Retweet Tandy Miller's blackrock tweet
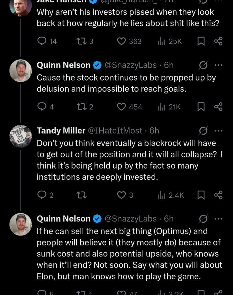Viewport: 233px width, 295px height. click(x=81, y=195)
